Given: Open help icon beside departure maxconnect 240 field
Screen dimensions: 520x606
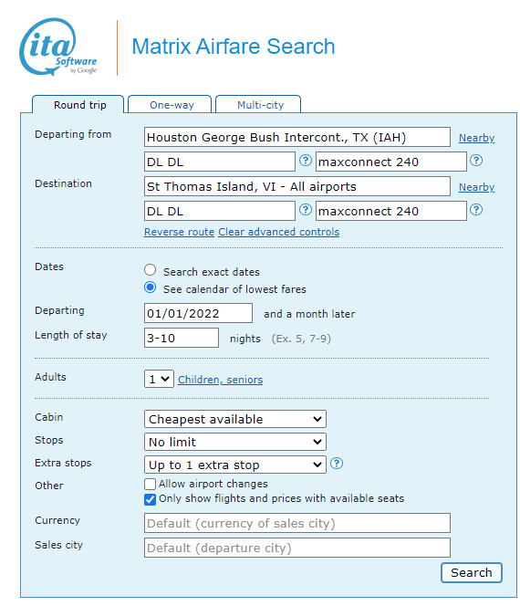Looking at the screenshot, I should pos(476,161).
